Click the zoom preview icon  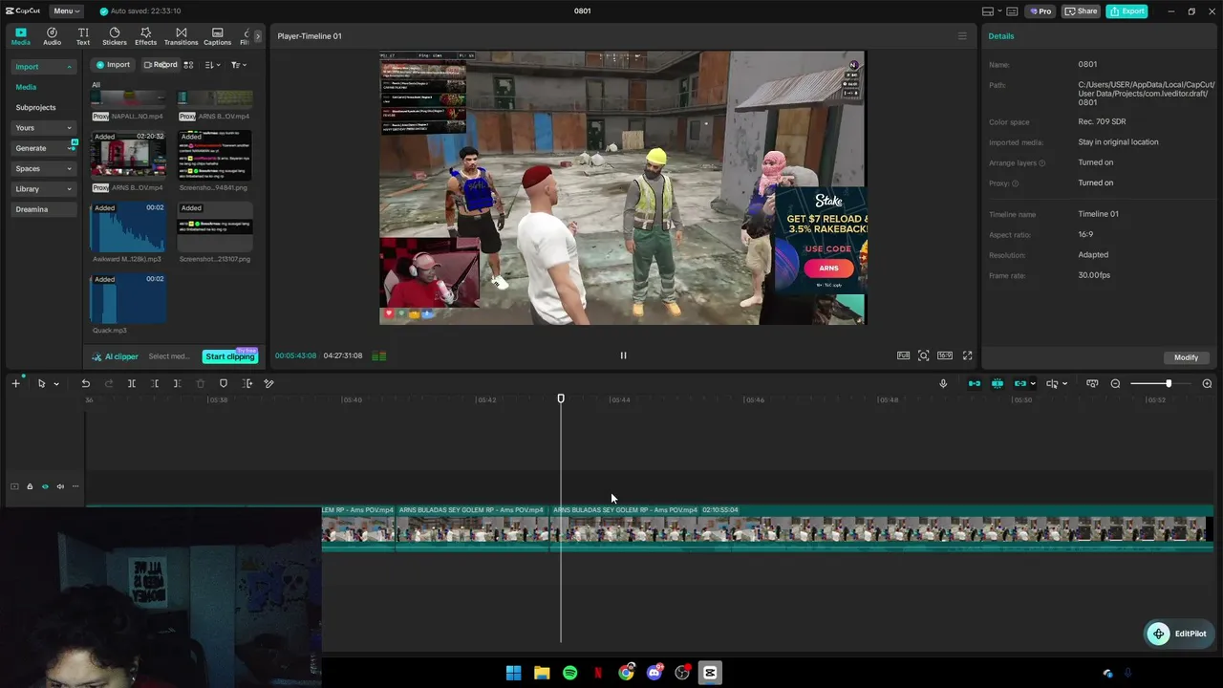pyautogui.click(x=923, y=355)
